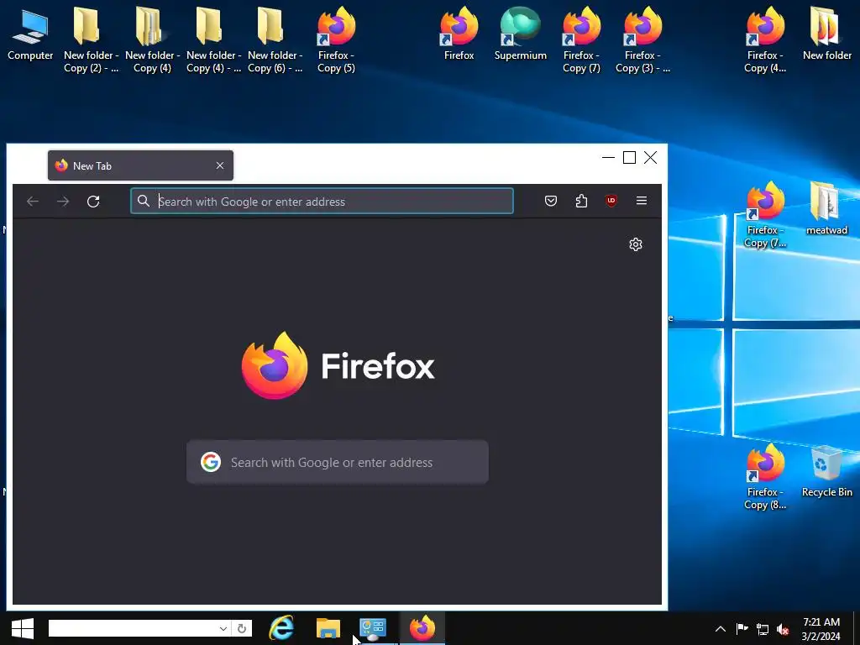
Task: Open Internet Explorer from the taskbar
Action: tap(281, 628)
